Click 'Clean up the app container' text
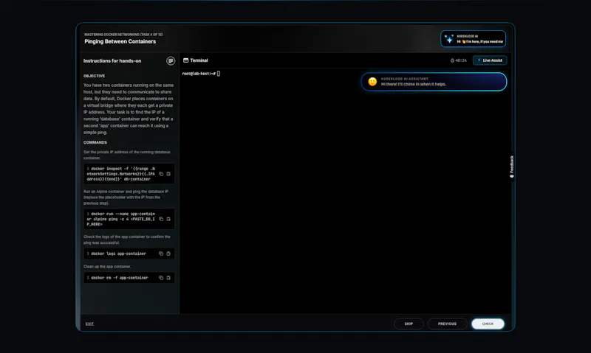Viewport: 591px width, 353px height. coord(107,267)
